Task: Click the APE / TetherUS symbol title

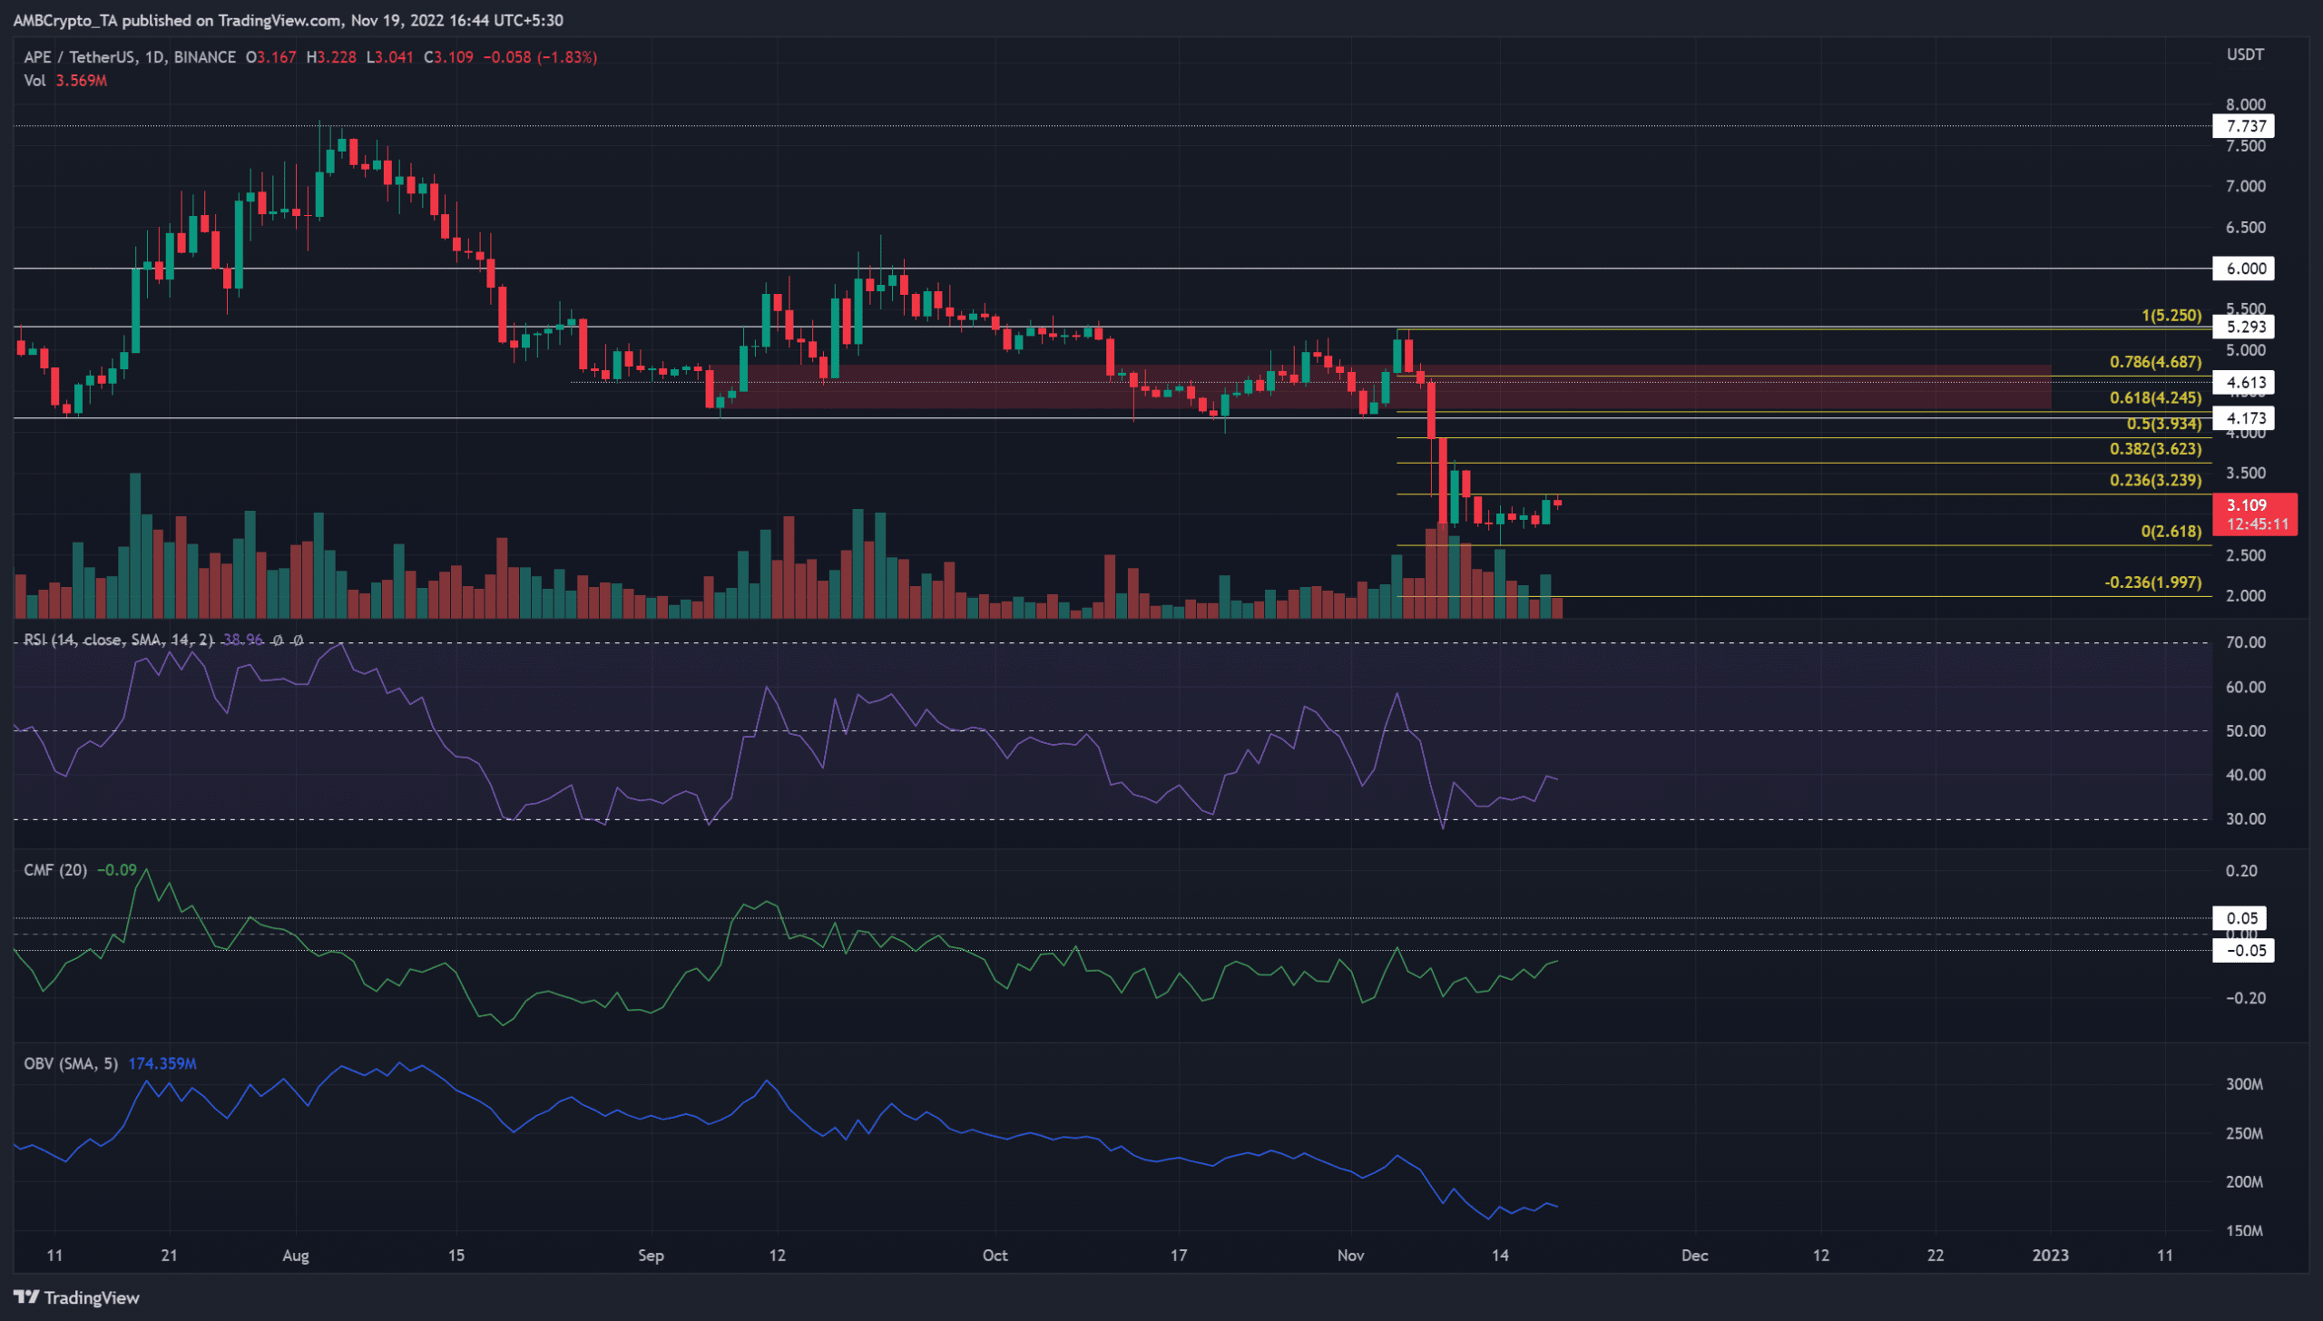Action: [x=129, y=57]
